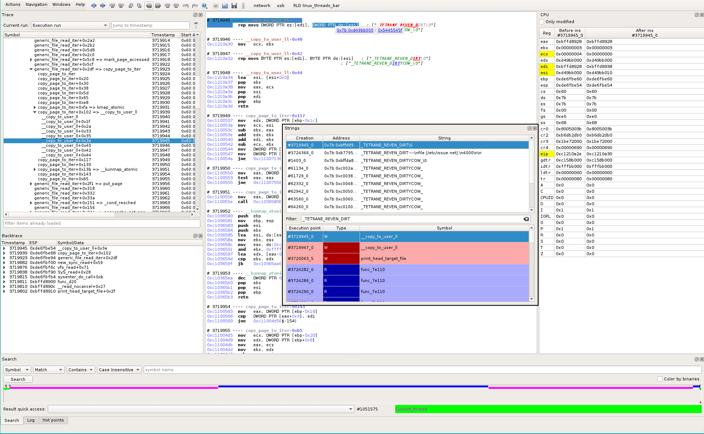Switch to the Hot points tab
This screenshot has height=434, width=704.
tap(53, 420)
